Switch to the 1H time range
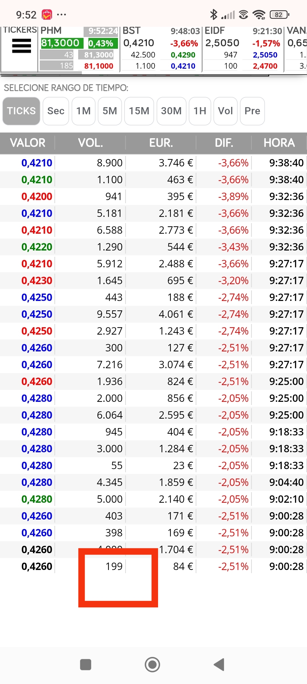Screen dimensions: 307x684 pyautogui.click(x=200, y=111)
